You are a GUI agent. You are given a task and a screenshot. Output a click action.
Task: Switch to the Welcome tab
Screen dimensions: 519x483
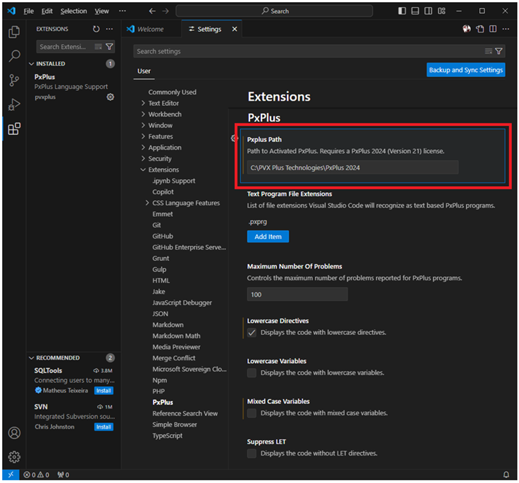point(150,29)
